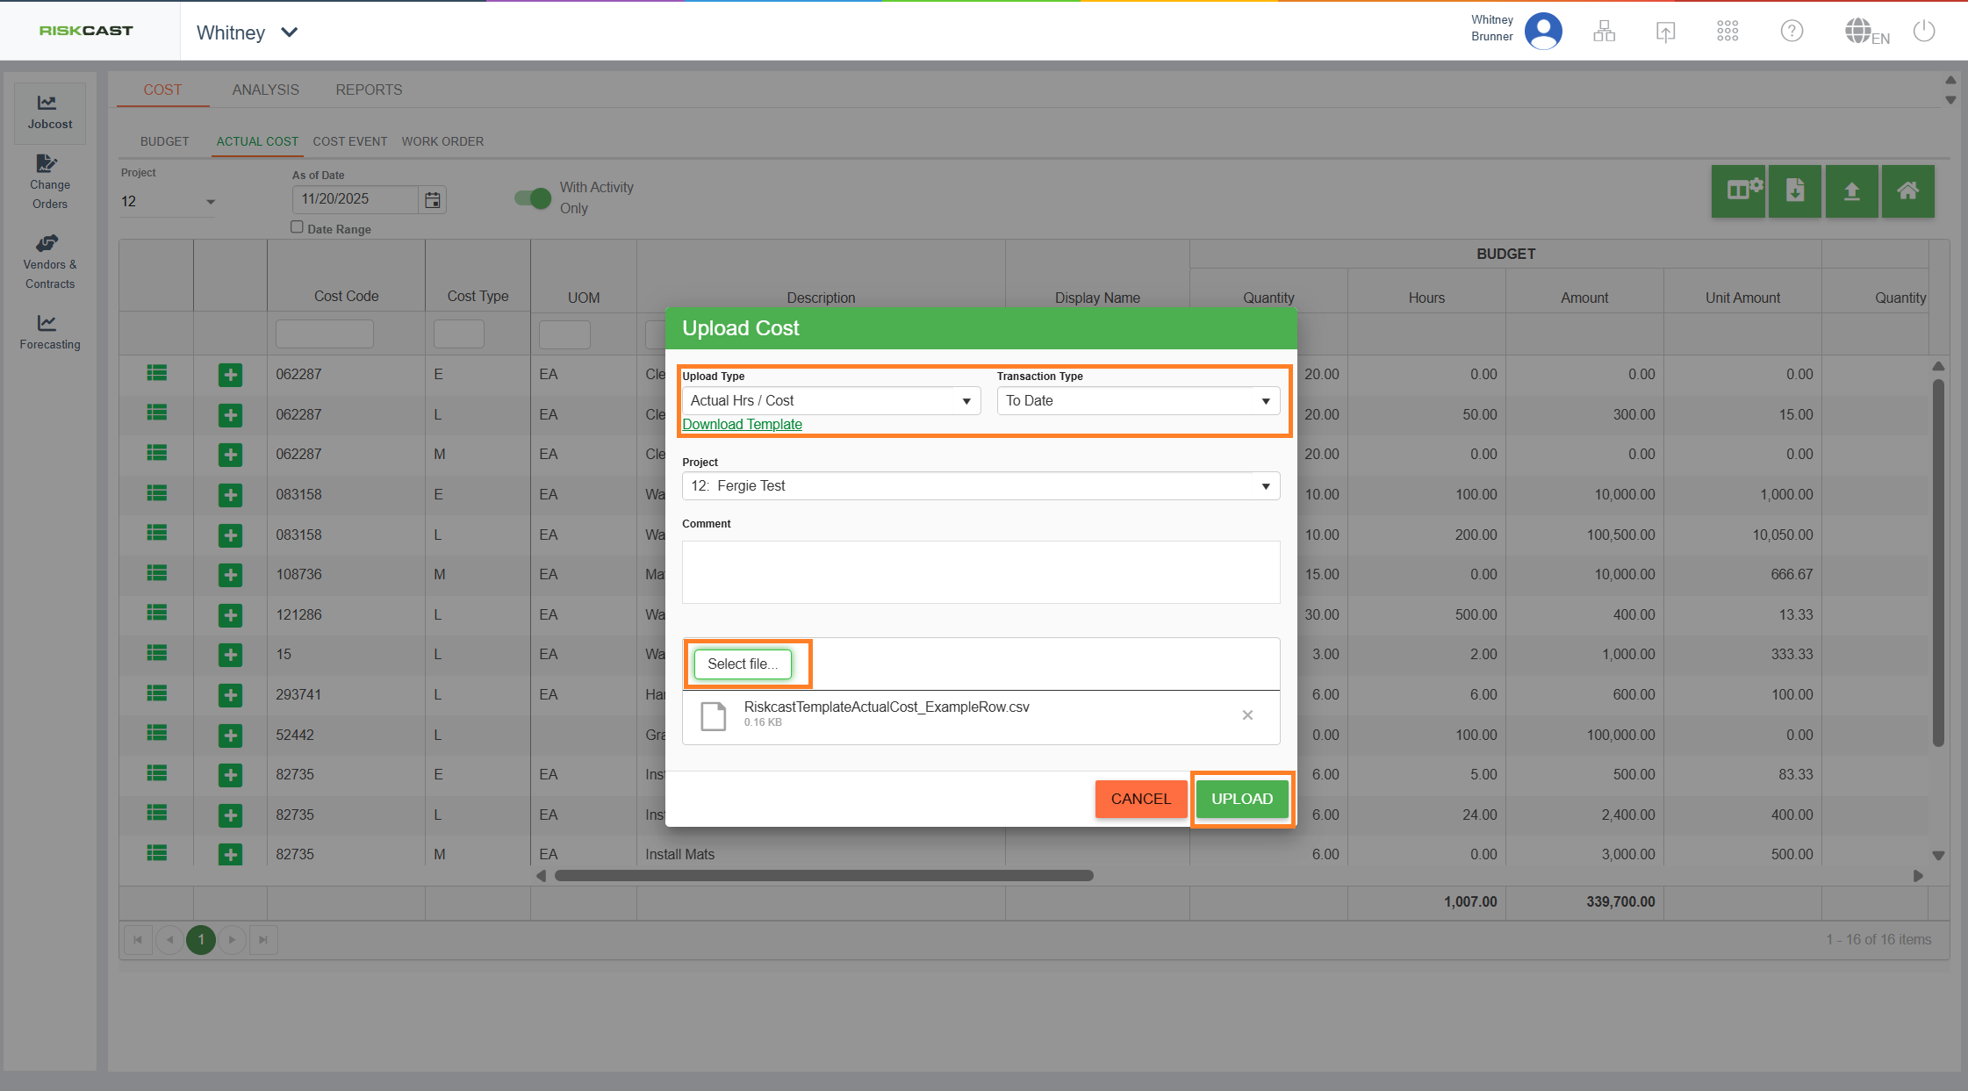Viewport: 1968px width, 1091px height.
Task: Click the green upload arrow toolbar icon
Action: tap(1851, 191)
